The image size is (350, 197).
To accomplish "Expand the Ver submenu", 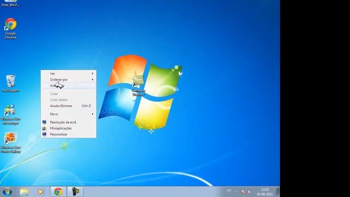I will (x=68, y=73).
